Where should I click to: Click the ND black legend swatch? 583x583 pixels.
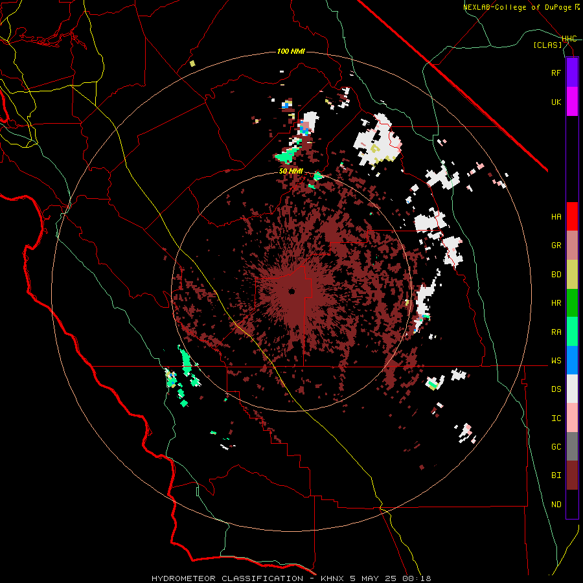click(572, 504)
